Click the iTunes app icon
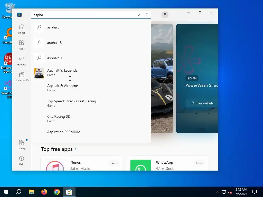Viewport: 263px width, 197px height. click(55, 165)
